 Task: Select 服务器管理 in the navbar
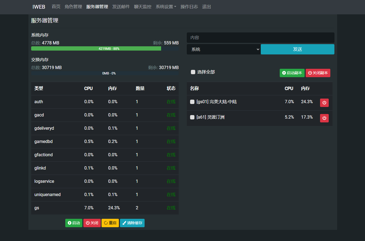[x=97, y=7]
